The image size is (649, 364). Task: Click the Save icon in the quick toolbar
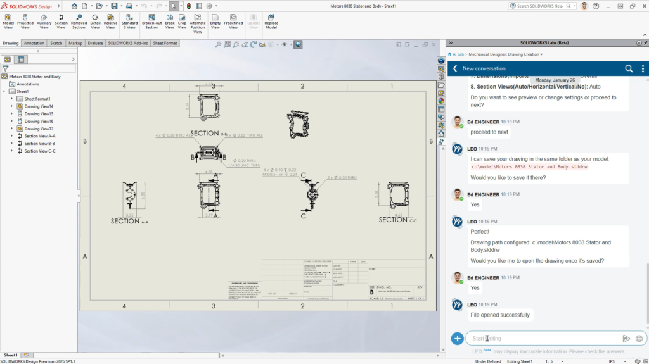pos(114,6)
